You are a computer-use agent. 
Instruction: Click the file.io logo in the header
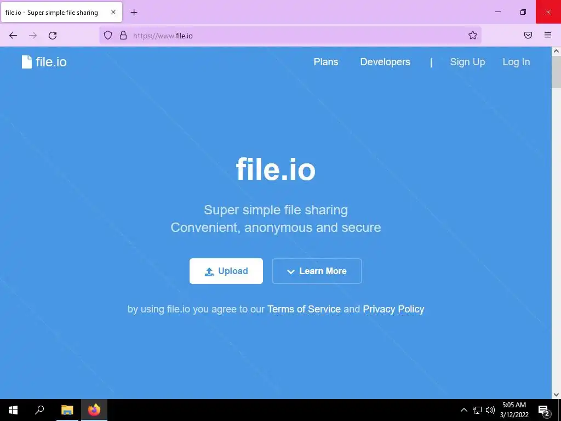point(44,62)
